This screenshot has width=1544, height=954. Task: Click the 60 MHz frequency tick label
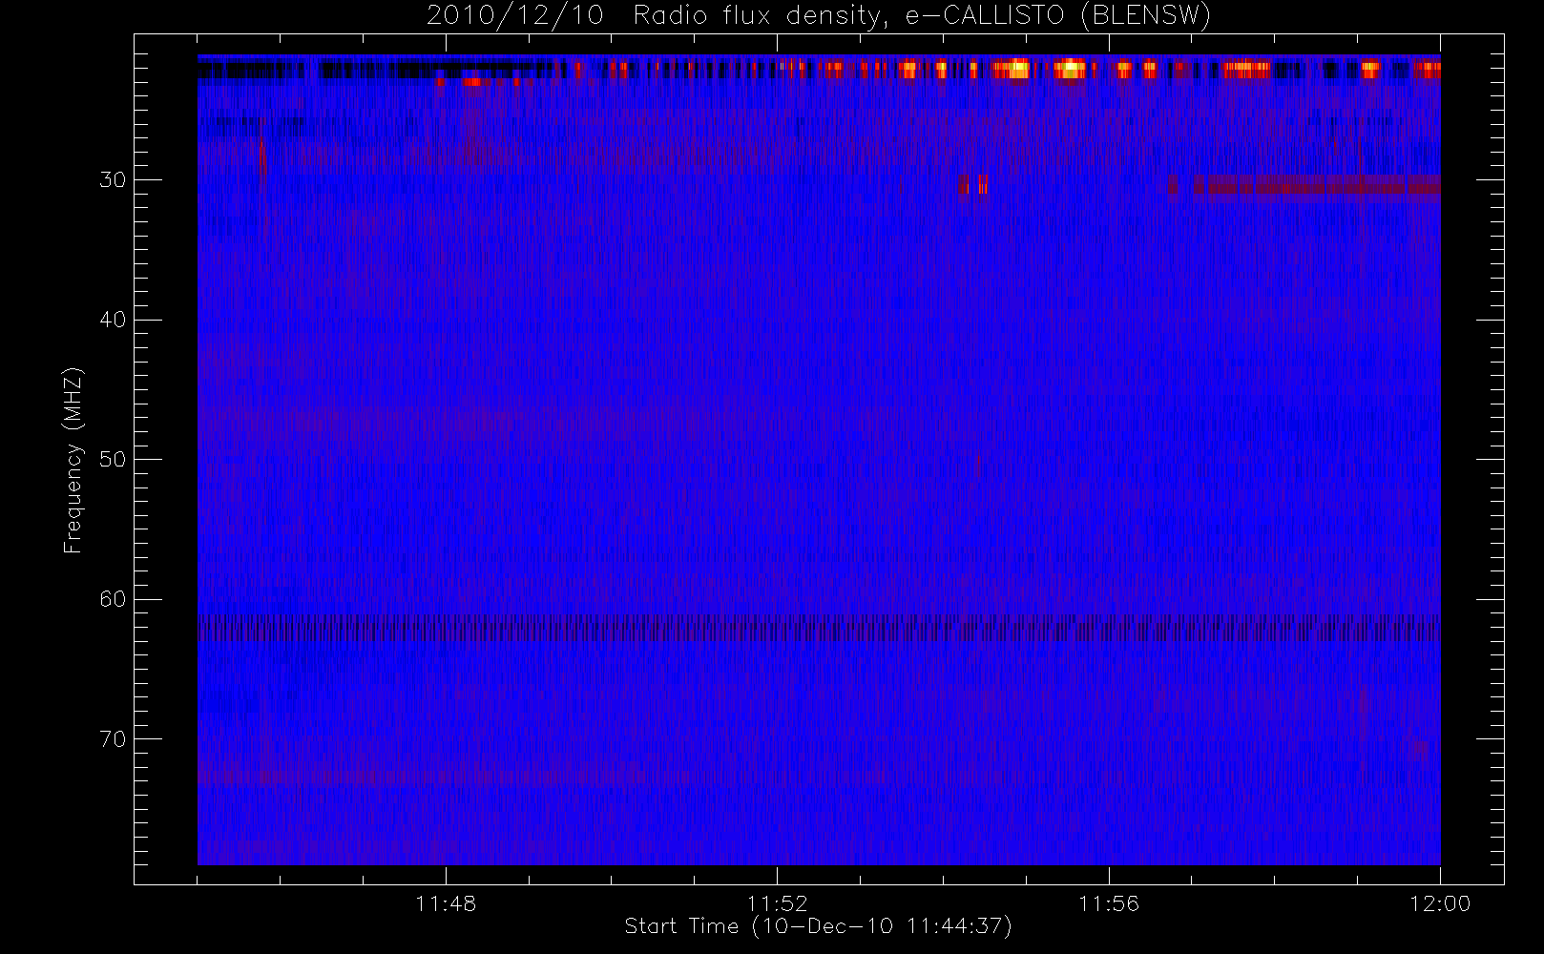pos(113,599)
